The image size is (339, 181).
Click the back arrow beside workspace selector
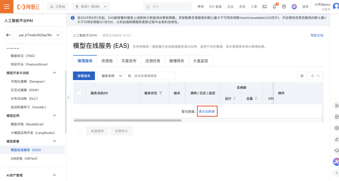pyautogui.click(x=8, y=35)
